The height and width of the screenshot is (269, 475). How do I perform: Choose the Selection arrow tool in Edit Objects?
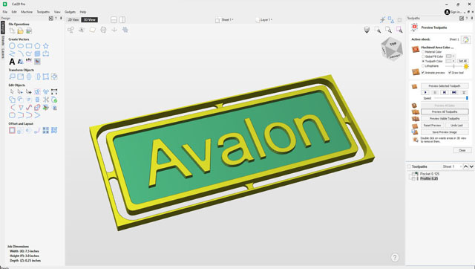(12, 91)
